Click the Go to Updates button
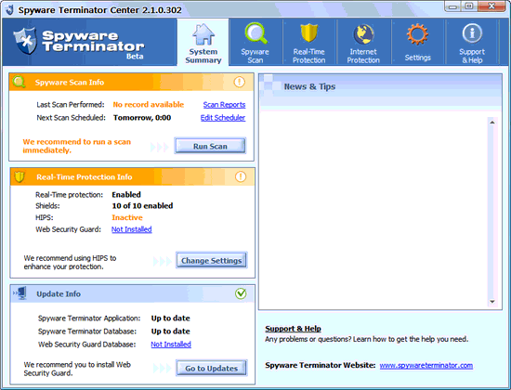 (x=212, y=368)
